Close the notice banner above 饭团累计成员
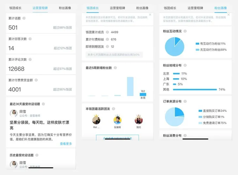Image resolution: width=238 pixels, height=175 pixels. click(x=150, y=15)
